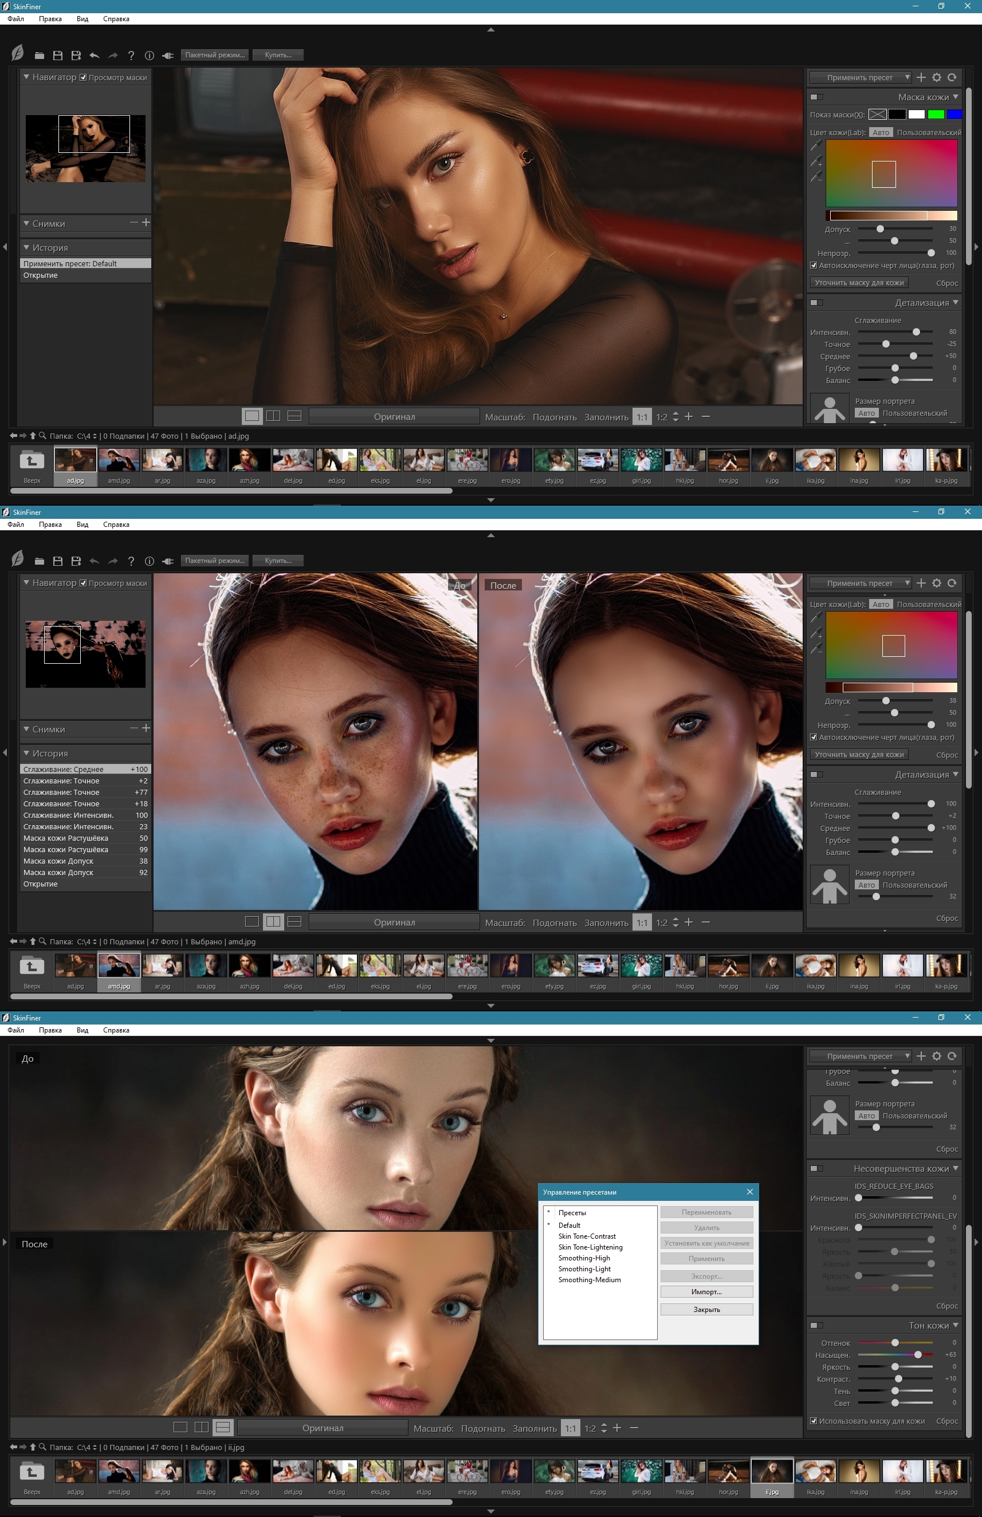Click the Закрыть button in presets dialog
The height and width of the screenshot is (1517, 982).
pyautogui.click(x=706, y=1309)
